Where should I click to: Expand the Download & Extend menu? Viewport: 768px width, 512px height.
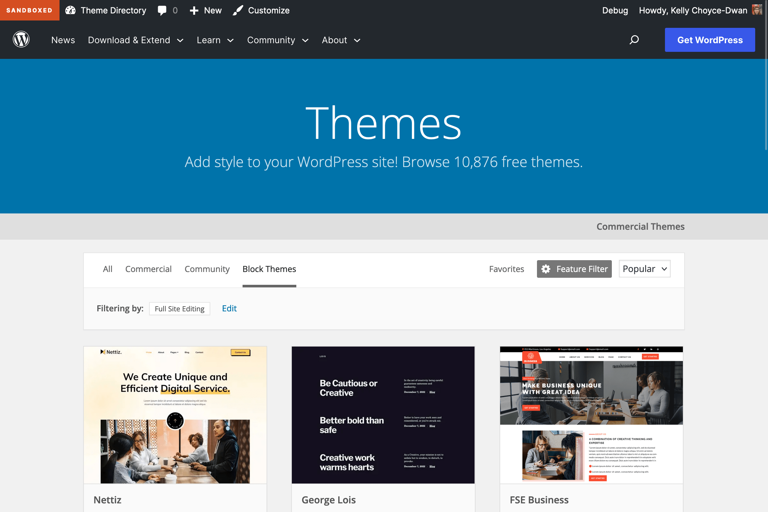coord(135,40)
